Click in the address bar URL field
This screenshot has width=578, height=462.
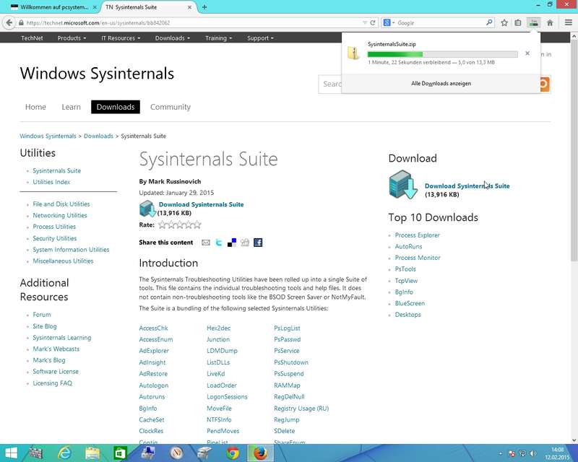191,23
